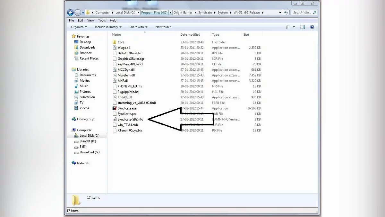Screen dimensions: 385x217
Task: Open the View menu
Action: [x=91, y=20]
